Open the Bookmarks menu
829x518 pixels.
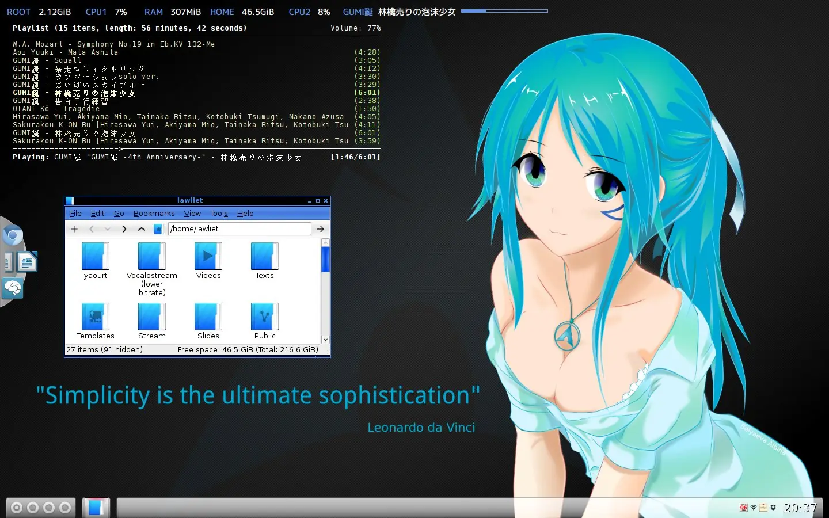point(154,213)
